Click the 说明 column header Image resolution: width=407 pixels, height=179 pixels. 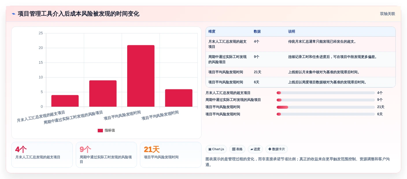pyautogui.click(x=292, y=32)
